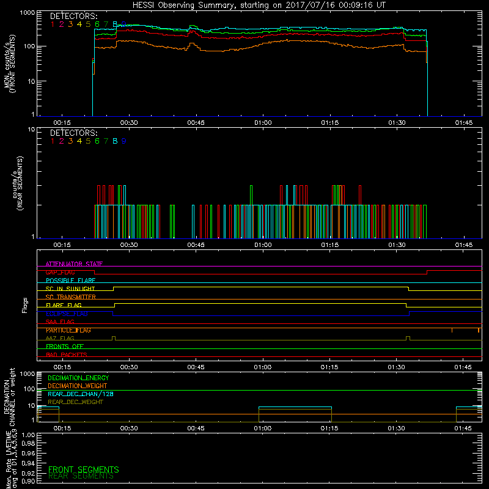Select orange detector 3 in front segments legend
The height and width of the screenshot is (489, 489).
coord(70,24)
